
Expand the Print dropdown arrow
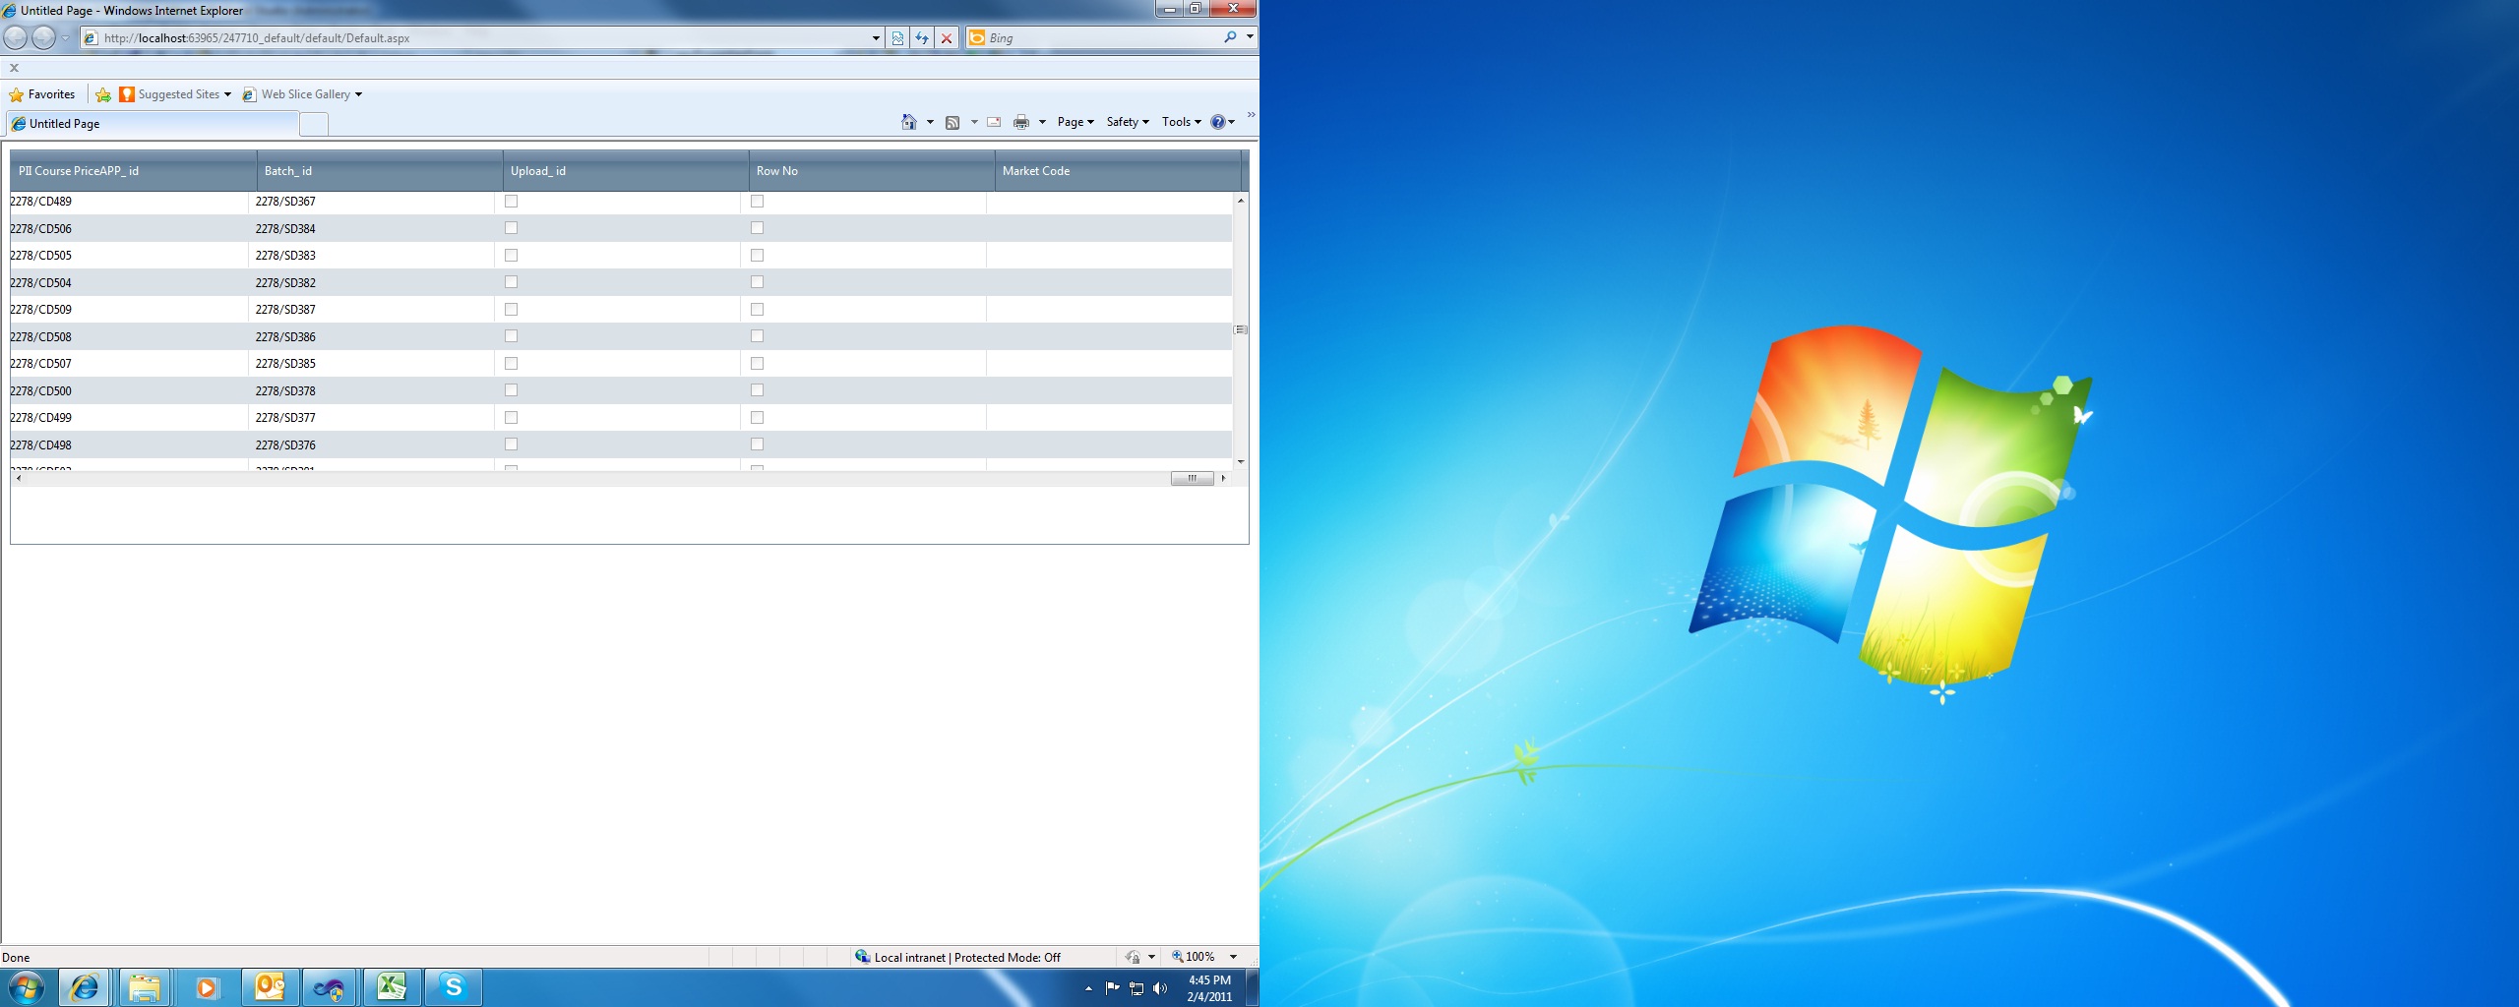pos(1042,122)
